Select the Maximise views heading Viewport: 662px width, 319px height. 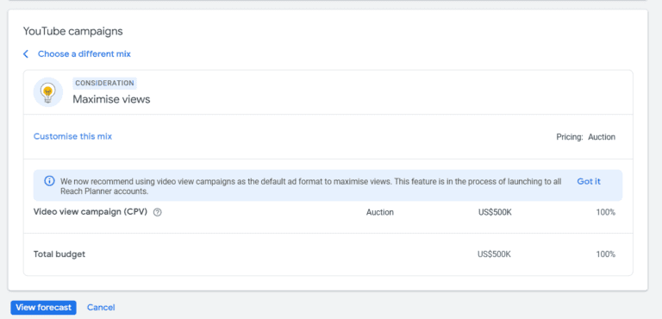pos(111,100)
